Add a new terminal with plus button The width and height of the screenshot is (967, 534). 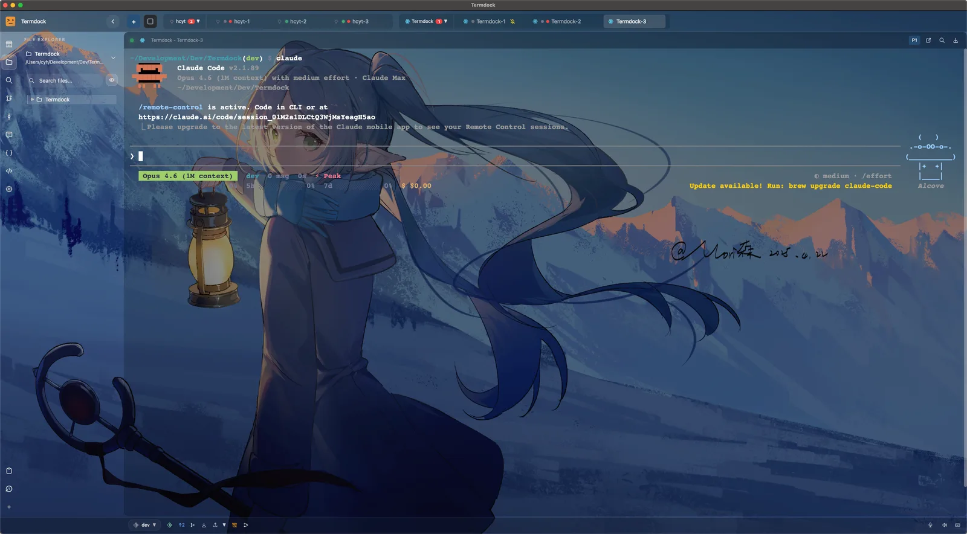(x=134, y=21)
